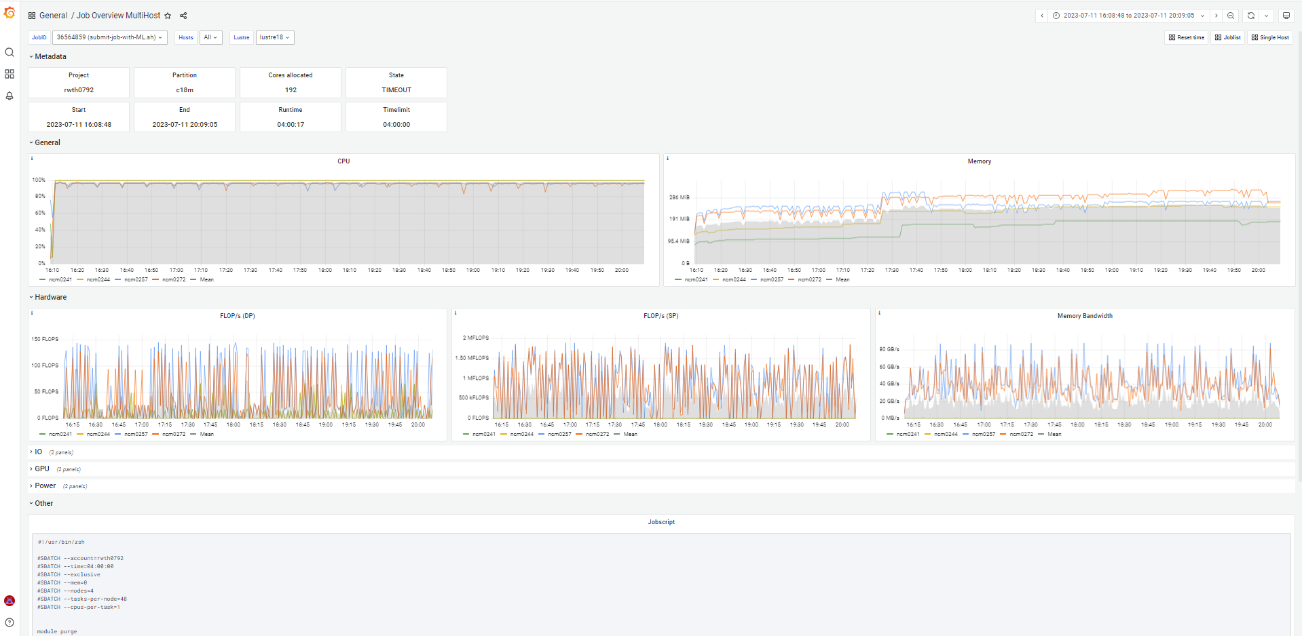The height and width of the screenshot is (636, 1302).
Task: Expand the IO row
Action: (x=38, y=452)
